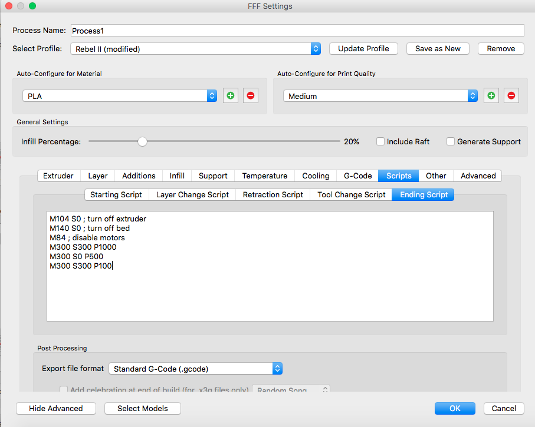Screen dimensions: 535x427
Task: Select the Tool Change Script tab
Action: (x=351, y=194)
